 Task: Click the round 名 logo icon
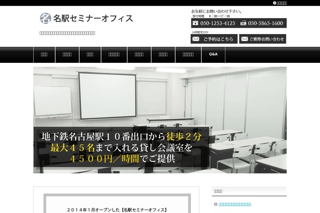click(45, 18)
